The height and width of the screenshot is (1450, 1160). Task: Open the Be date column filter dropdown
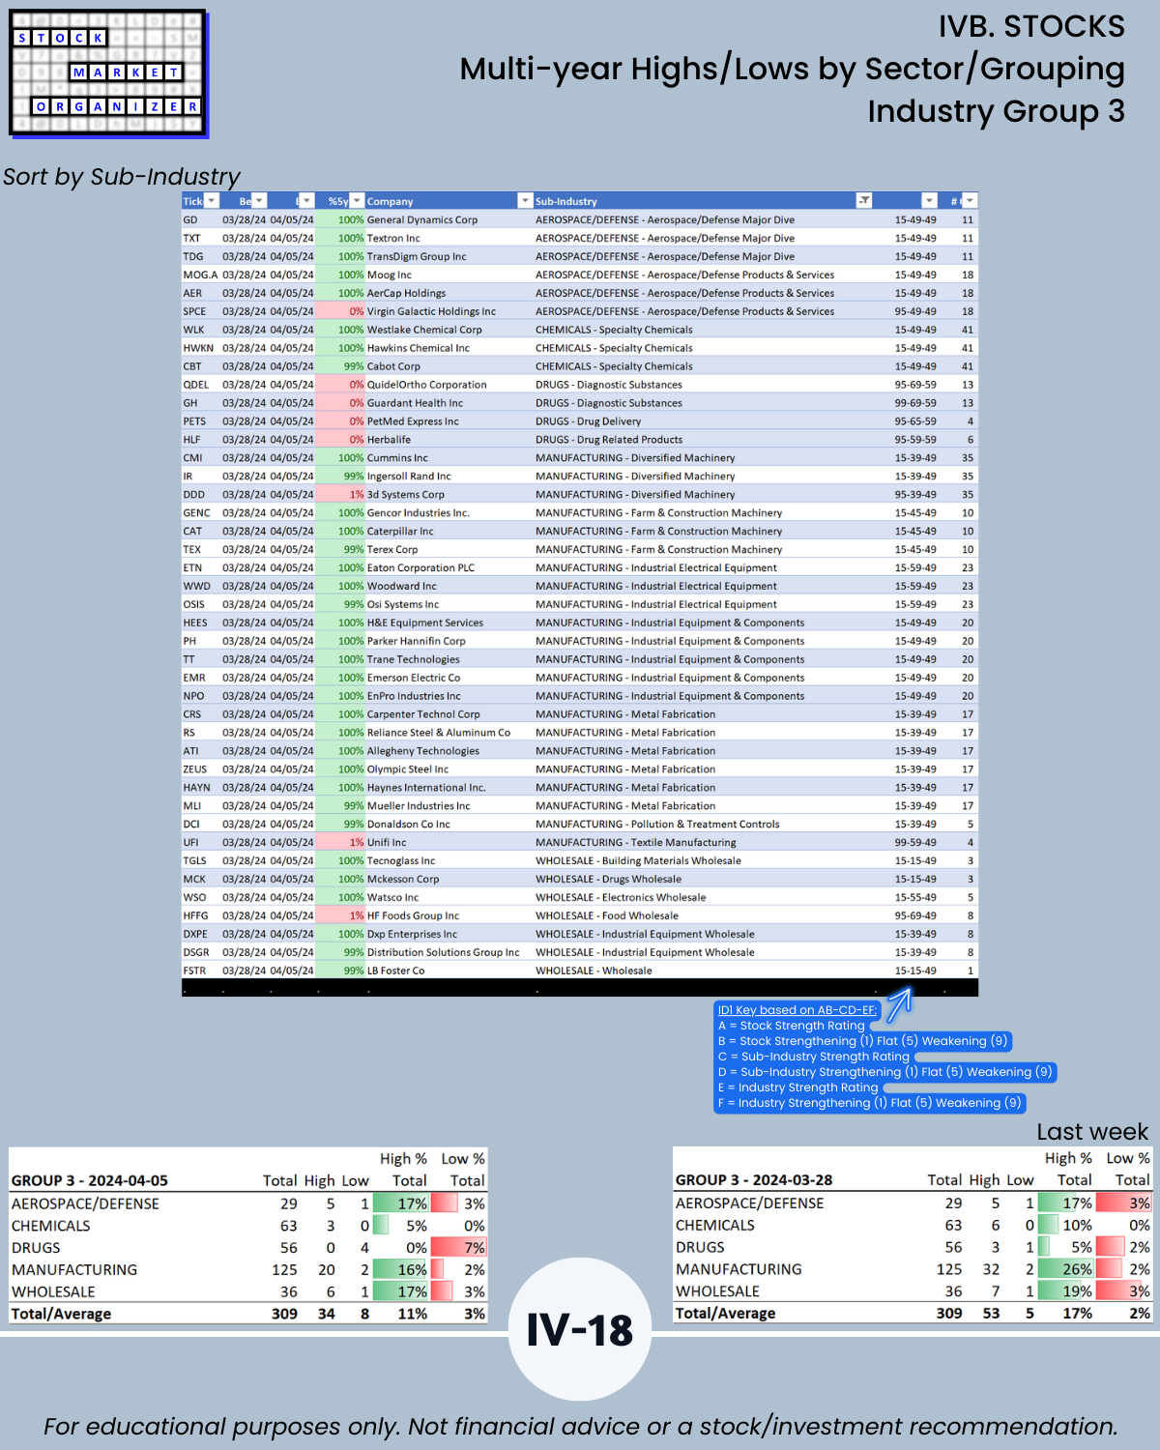[x=259, y=201]
